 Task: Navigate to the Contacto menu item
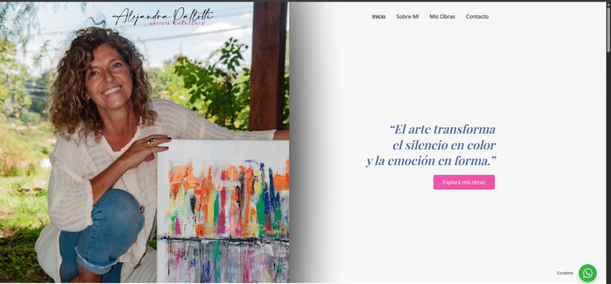pyautogui.click(x=477, y=16)
